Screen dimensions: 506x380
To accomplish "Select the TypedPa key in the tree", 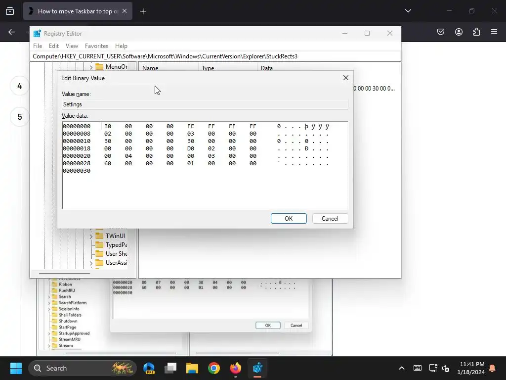I will [116, 245].
